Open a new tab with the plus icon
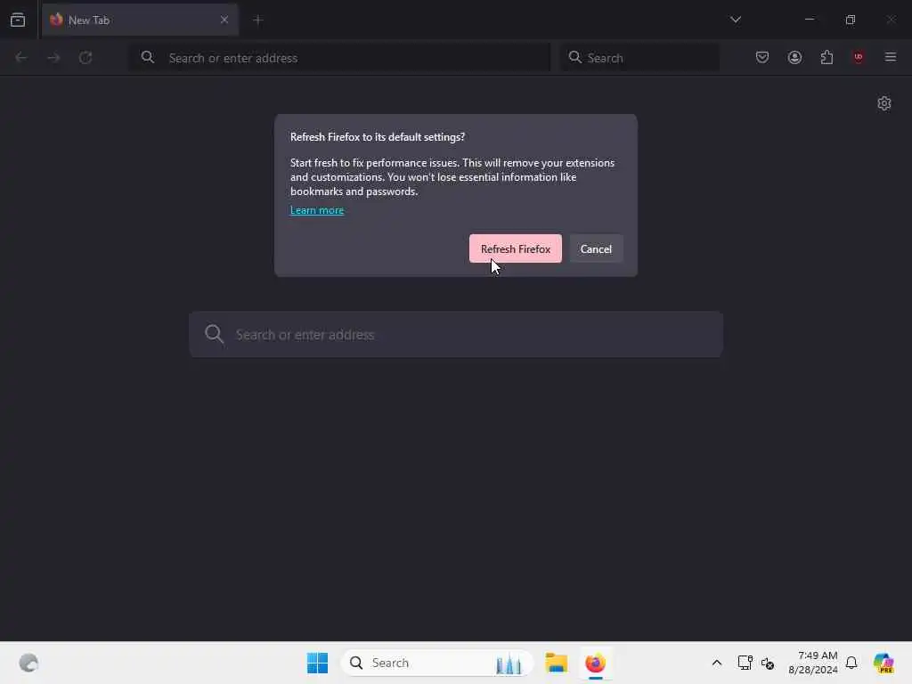Image resolution: width=912 pixels, height=684 pixels. coord(258,20)
